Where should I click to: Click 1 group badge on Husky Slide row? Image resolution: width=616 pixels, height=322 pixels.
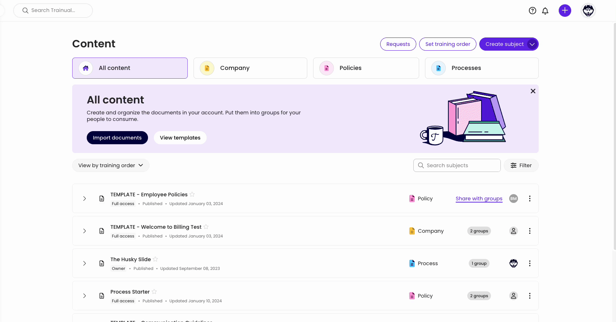click(479, 263)
